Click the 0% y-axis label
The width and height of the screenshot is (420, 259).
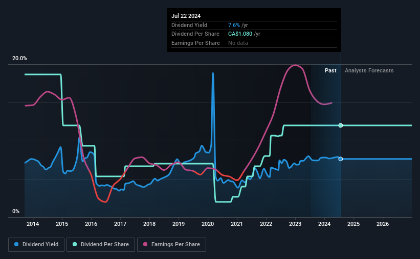[16, 211]
